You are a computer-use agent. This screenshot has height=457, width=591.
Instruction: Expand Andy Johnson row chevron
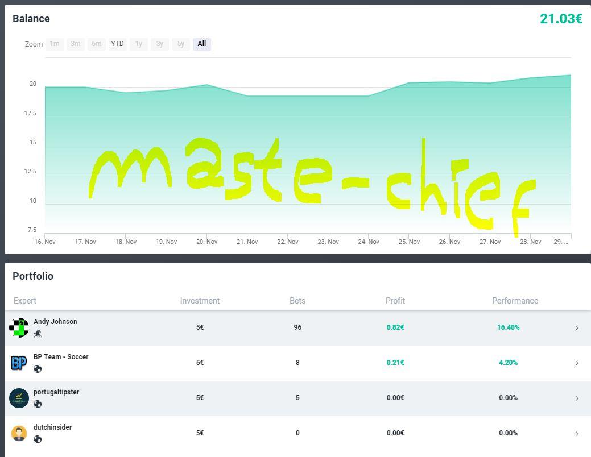tap(577, 328)
